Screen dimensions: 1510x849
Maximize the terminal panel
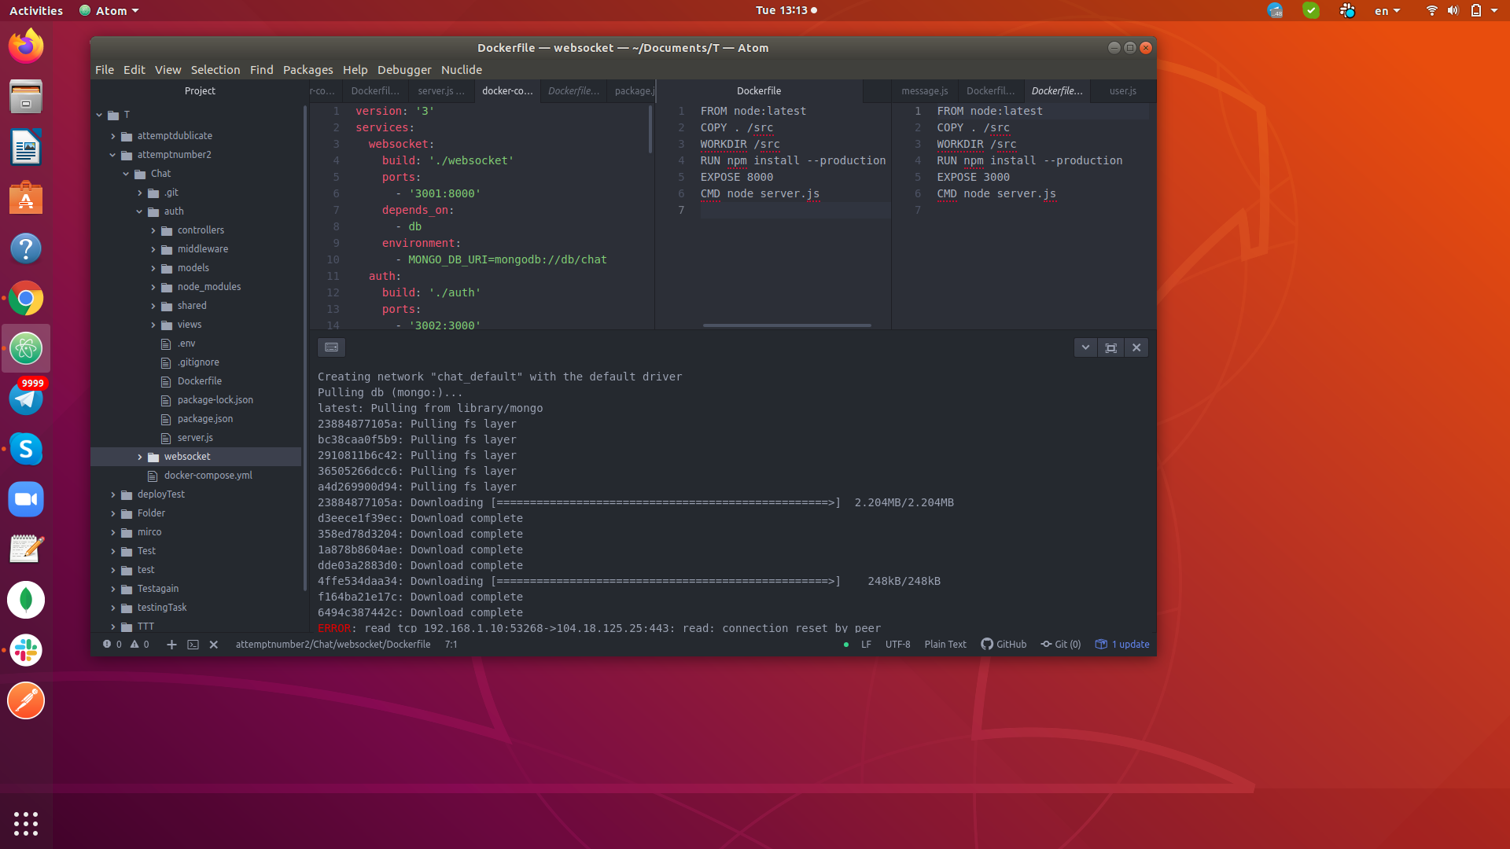coord(1110,347)
